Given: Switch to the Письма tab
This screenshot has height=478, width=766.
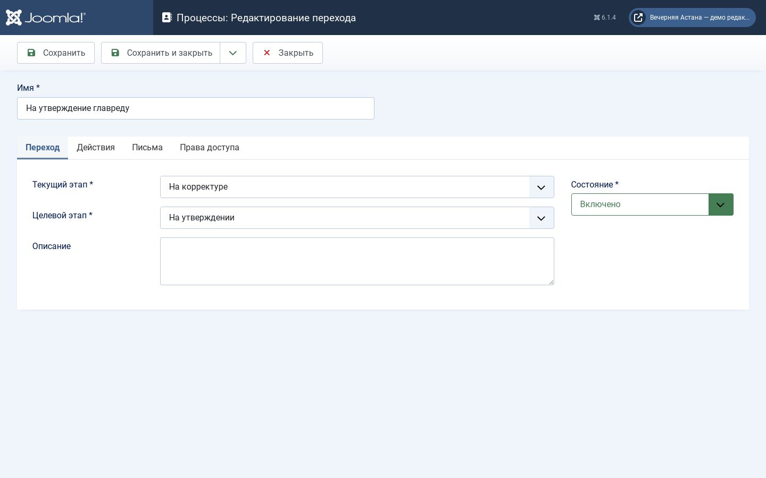Looking at the screenshot, I should 147,148.
